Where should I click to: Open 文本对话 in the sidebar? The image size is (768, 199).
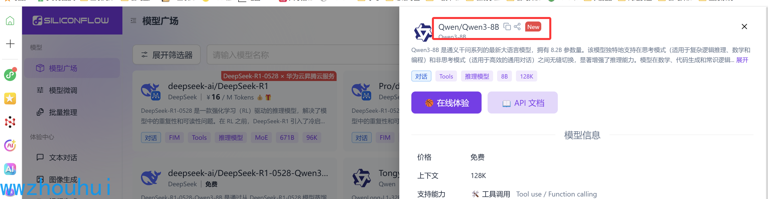[72, 157]
